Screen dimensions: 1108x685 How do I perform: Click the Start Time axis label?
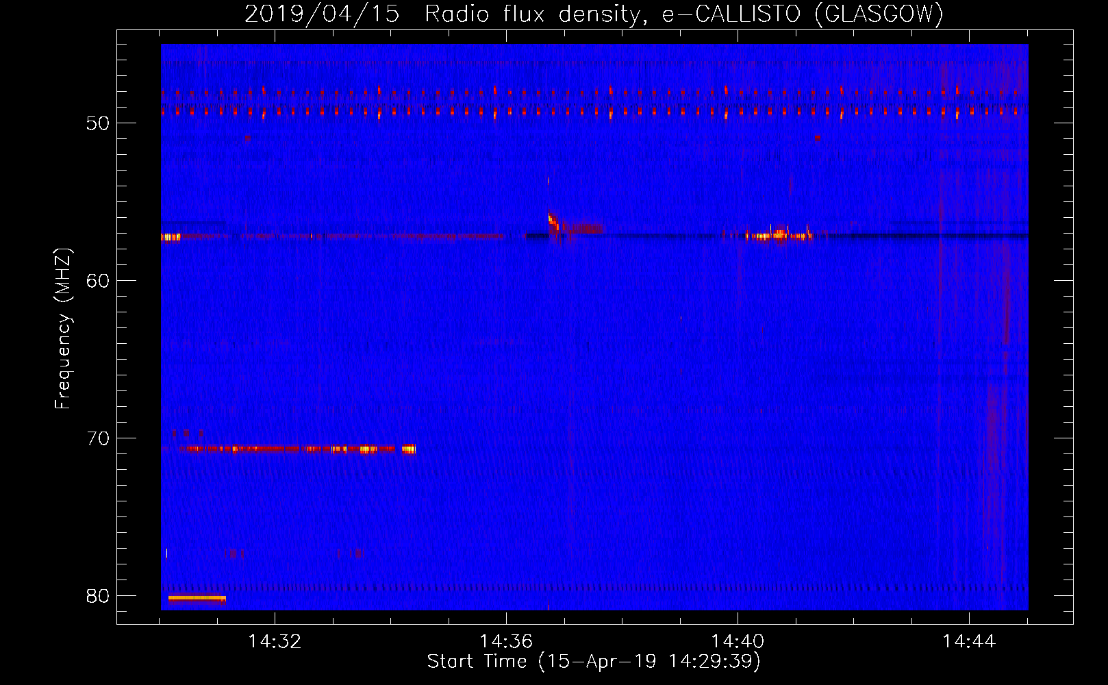coord(594,662)
